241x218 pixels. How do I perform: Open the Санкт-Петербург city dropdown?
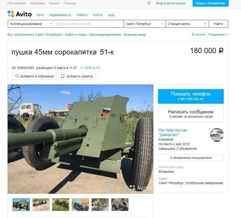tap(144, 24)
